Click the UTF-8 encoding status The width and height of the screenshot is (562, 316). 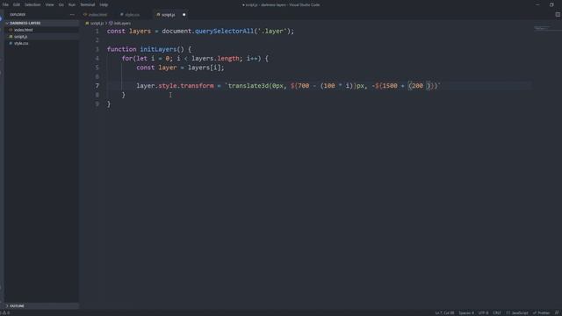483,312
